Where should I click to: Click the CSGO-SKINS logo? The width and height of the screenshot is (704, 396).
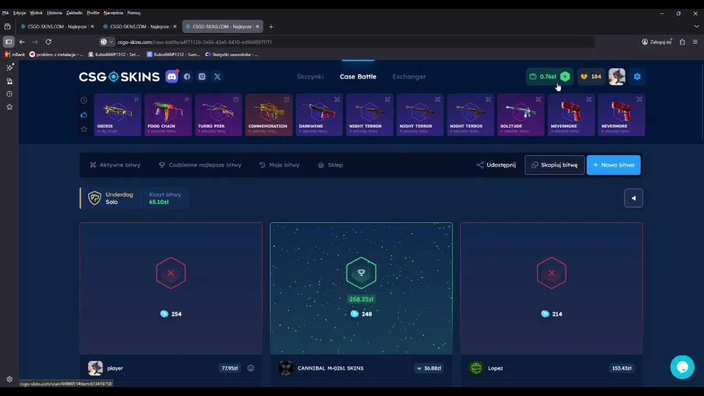pos(119,76)
